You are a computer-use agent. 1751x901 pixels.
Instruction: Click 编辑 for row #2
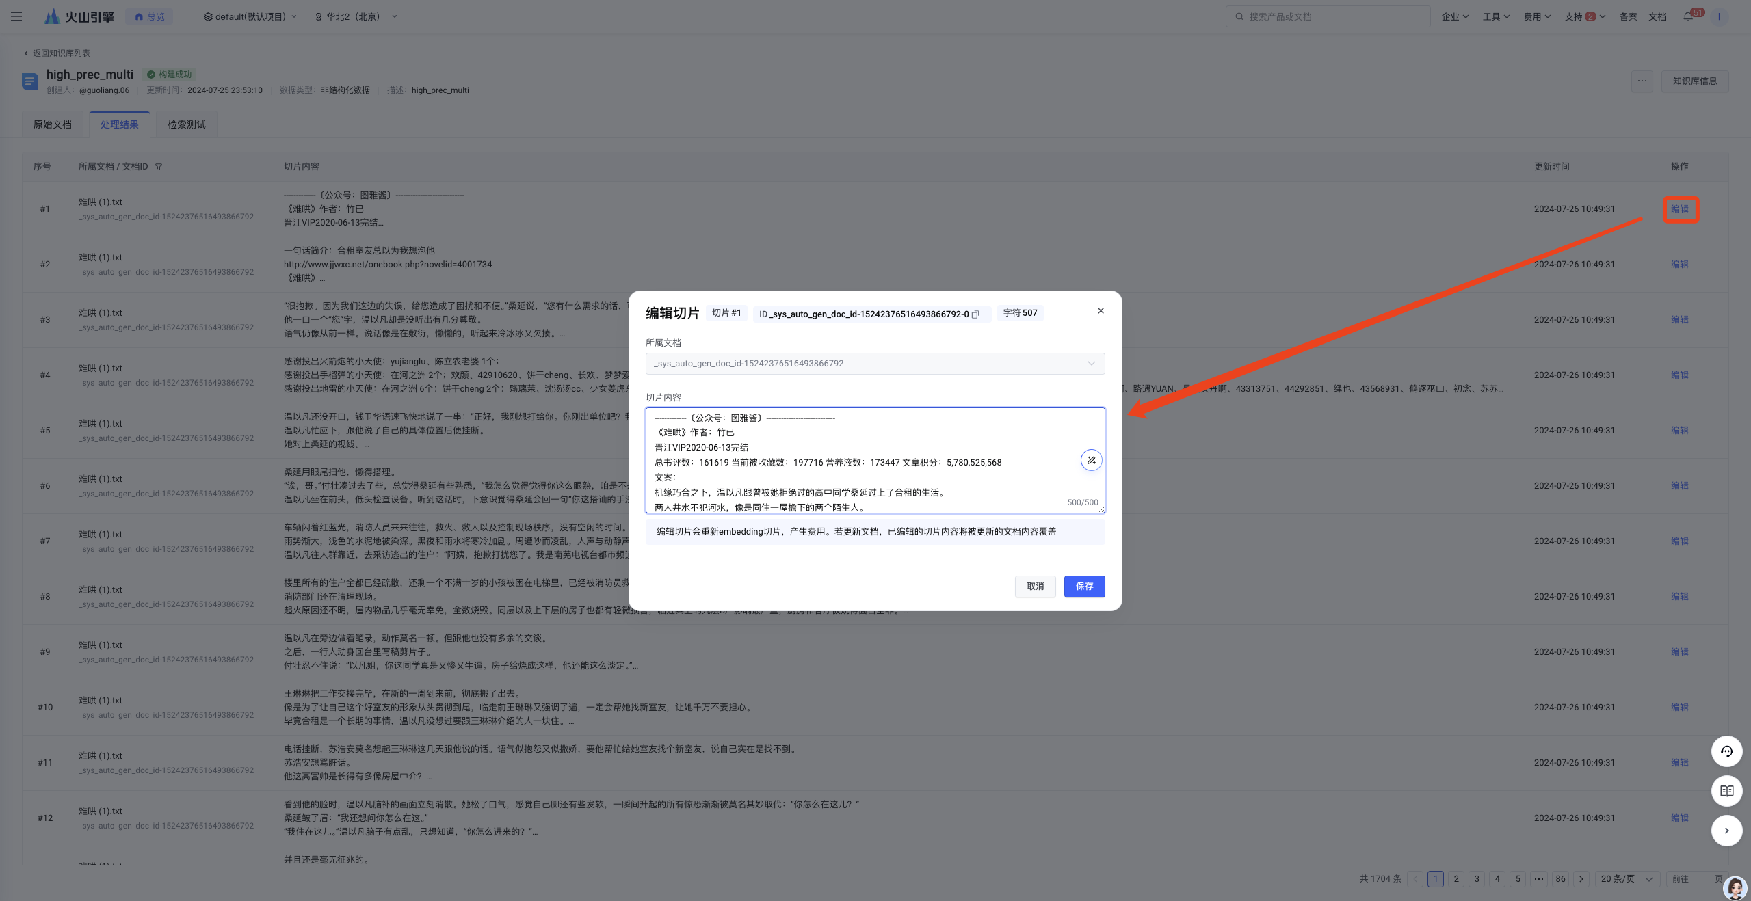tap(1679, 264)
